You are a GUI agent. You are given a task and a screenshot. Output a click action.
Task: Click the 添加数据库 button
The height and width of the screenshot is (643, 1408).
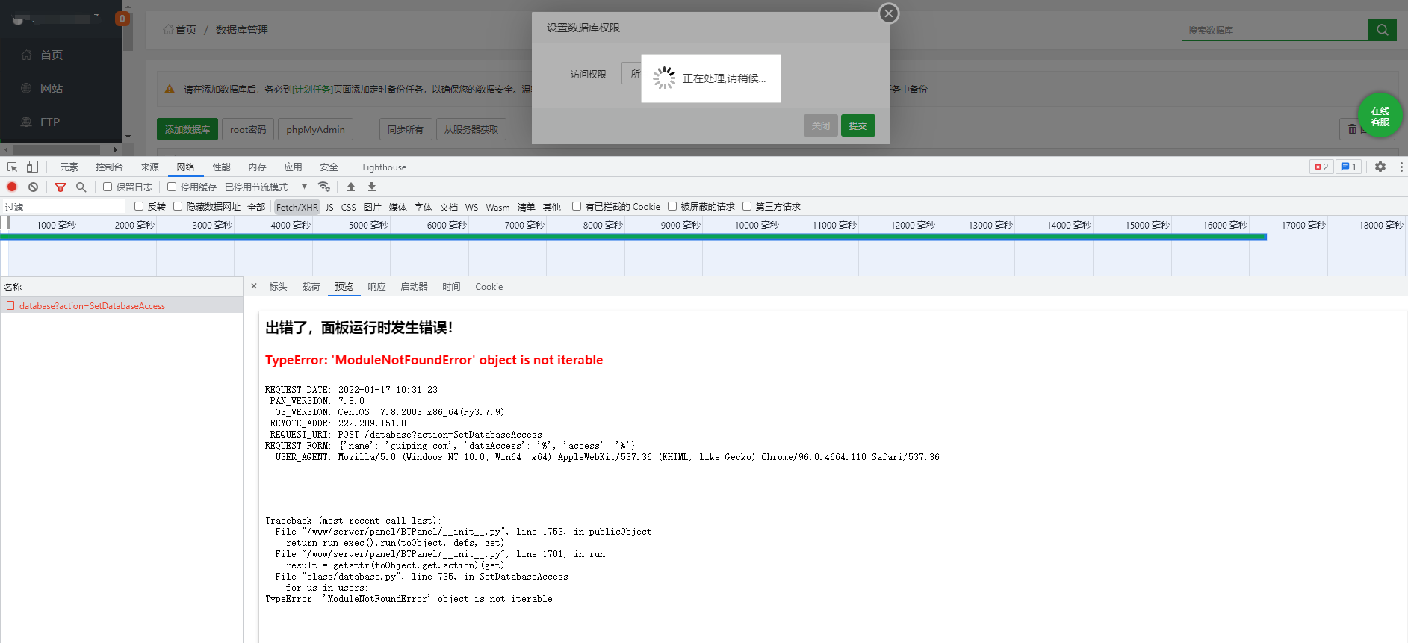pos(187,129)
